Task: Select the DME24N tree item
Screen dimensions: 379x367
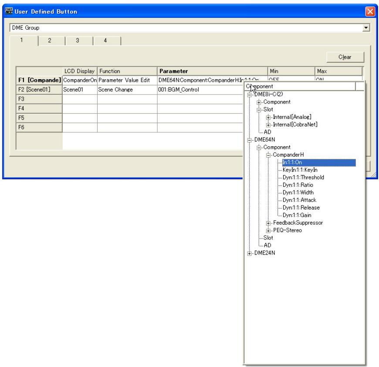Action: (x=265, y=253)
